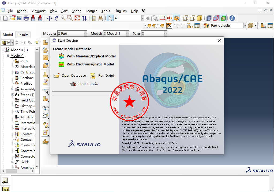Viewport: 274px width, 192px height.
Task: Click the Auto-Fit View icon
Action: click(x=77, y=18)
